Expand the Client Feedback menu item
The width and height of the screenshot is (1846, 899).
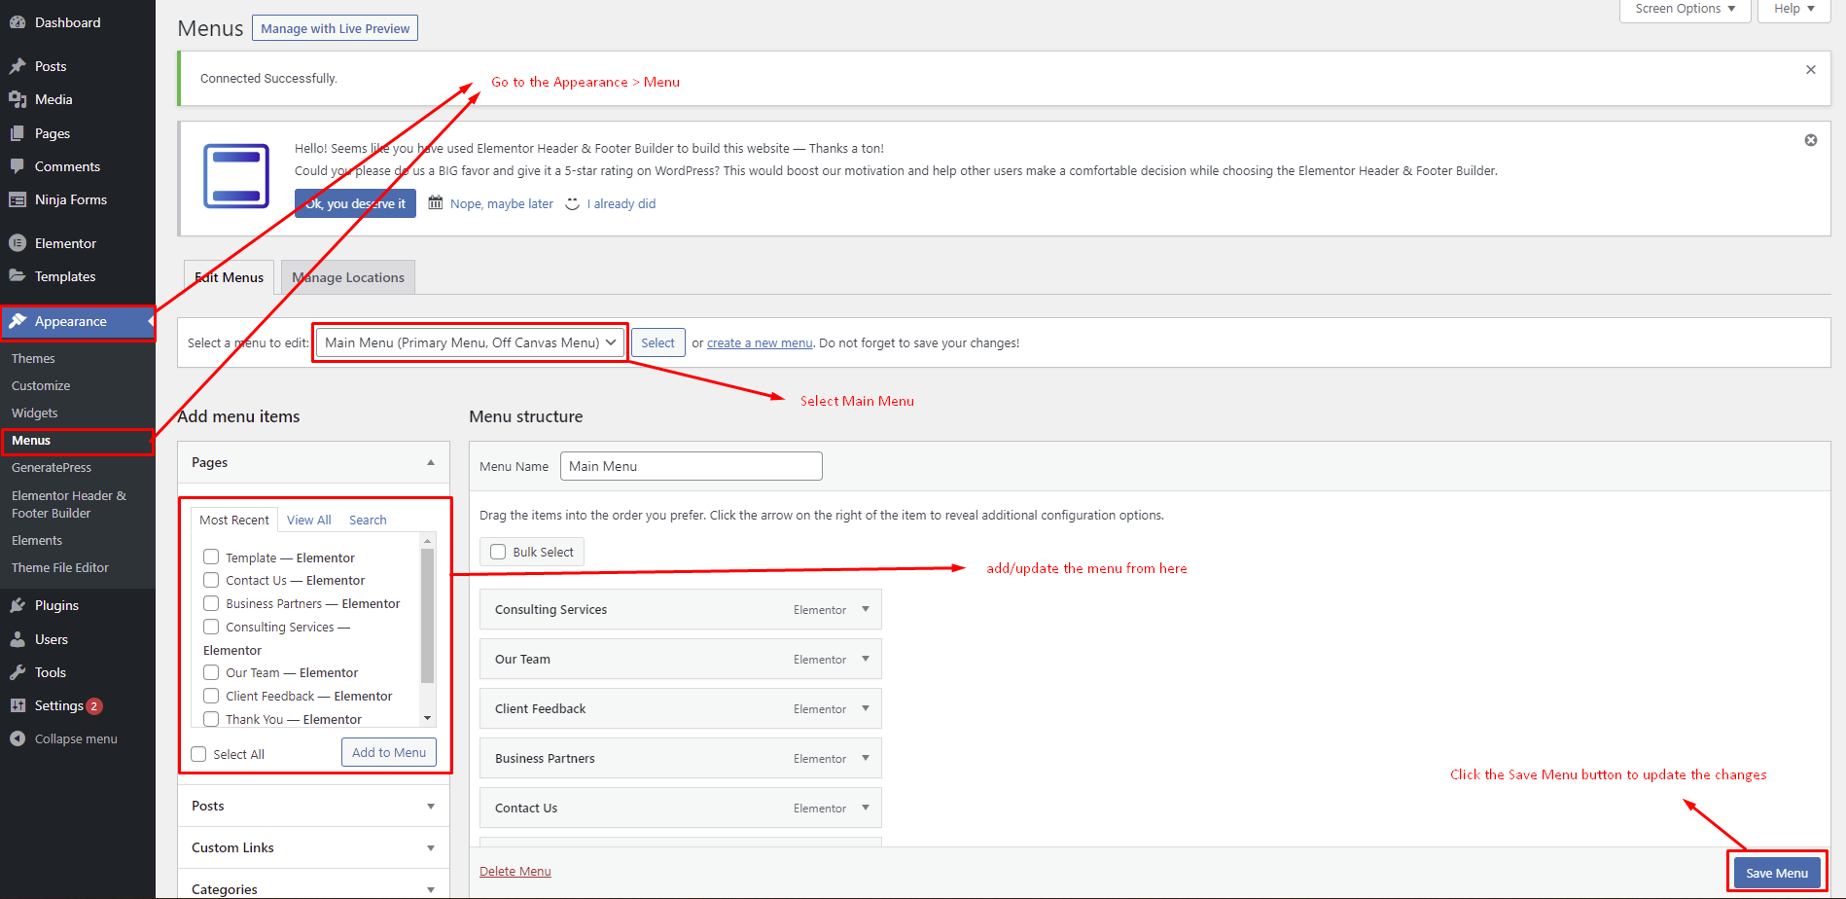click(x=866, y=708)
